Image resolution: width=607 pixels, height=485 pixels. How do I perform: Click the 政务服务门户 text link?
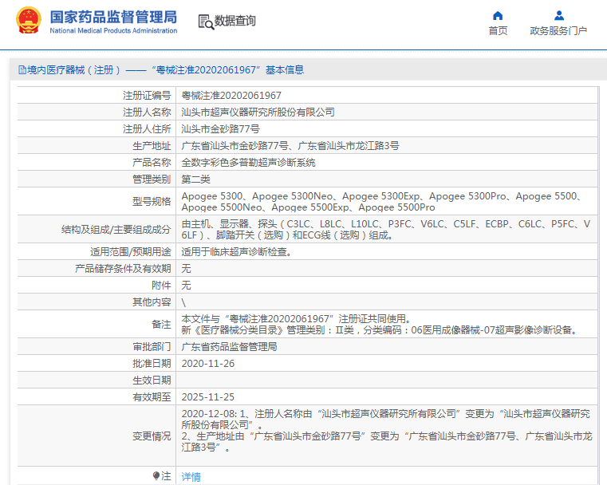[x=558, y=30]
